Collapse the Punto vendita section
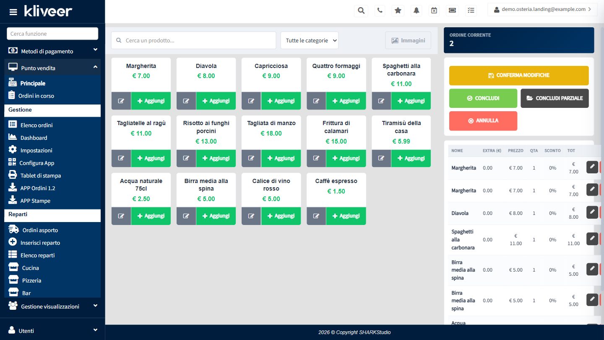Viewport: 604px width, 340px height. 52,68
